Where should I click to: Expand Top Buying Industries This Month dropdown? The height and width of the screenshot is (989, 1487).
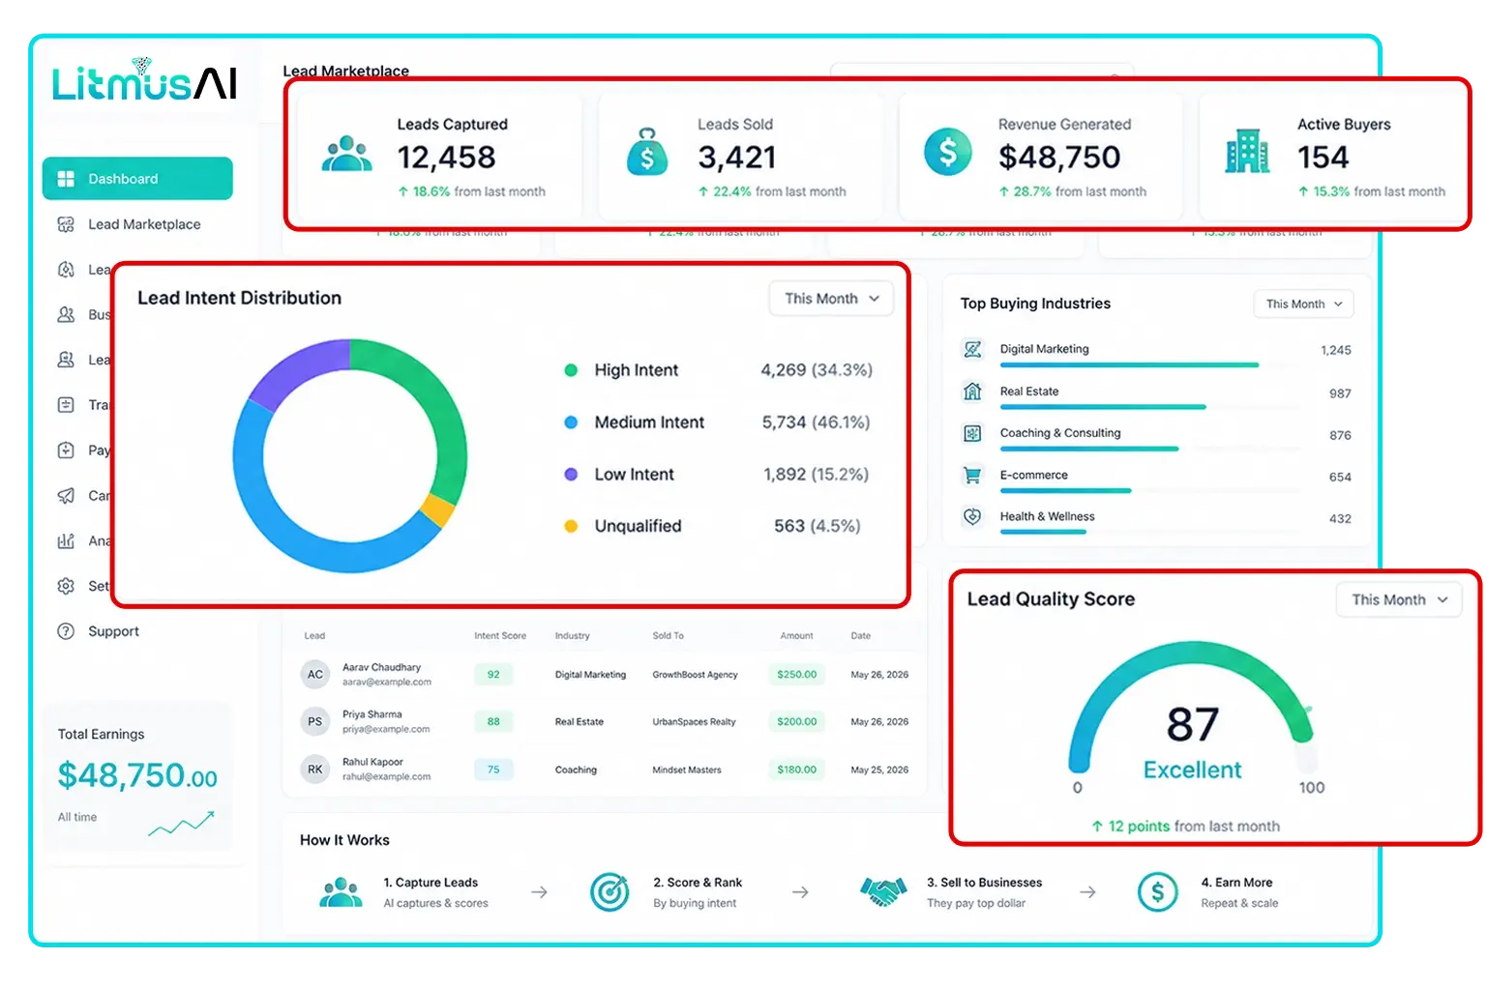pyautogui.click(x=1303, y=304)
